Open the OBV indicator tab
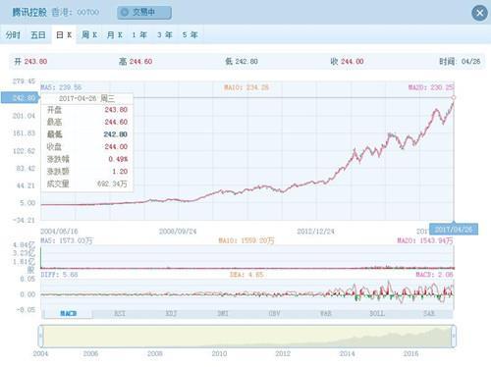Image resolution: width=491 pixels, height=367 pixels. click(x=274, y=313)
